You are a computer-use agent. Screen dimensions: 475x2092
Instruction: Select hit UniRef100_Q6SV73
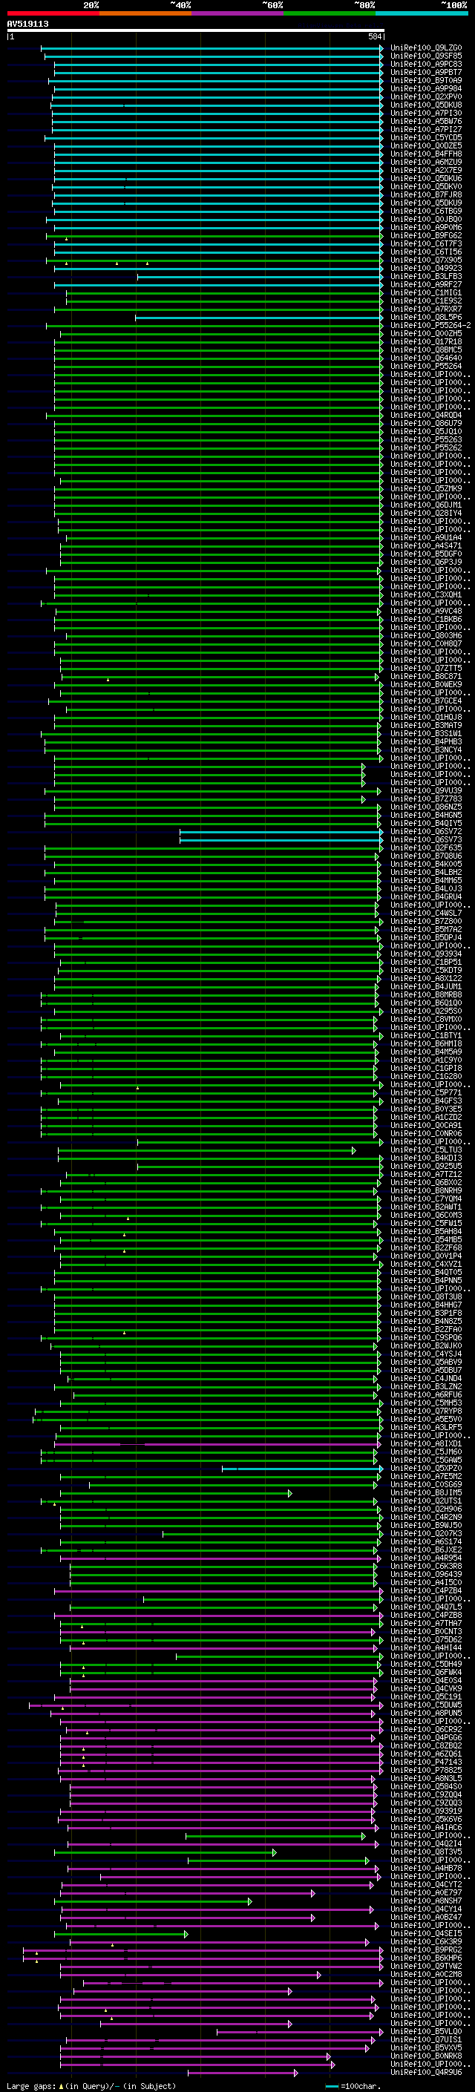[425, 840]
